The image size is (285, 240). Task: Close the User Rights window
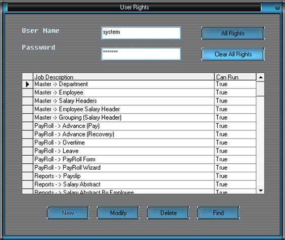point(277,8)
